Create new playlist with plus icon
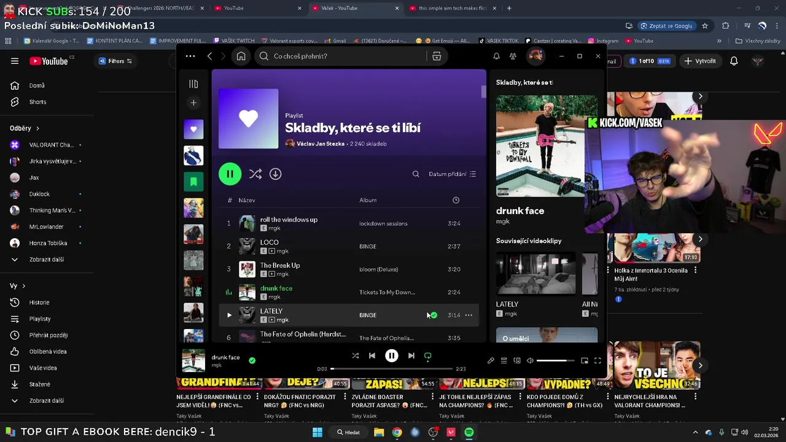 (193, 103)
